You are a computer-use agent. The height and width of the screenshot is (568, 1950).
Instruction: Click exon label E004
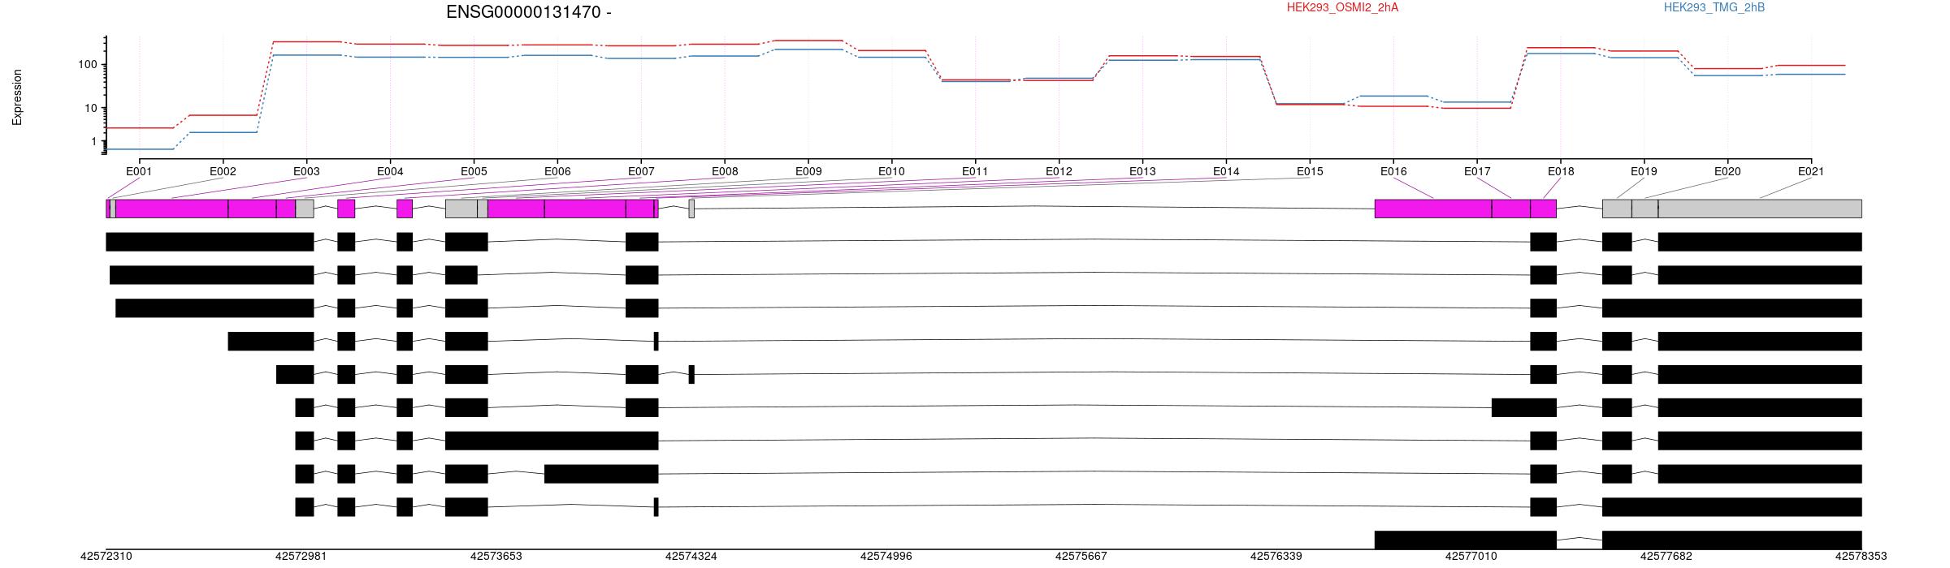coord(390,171)
